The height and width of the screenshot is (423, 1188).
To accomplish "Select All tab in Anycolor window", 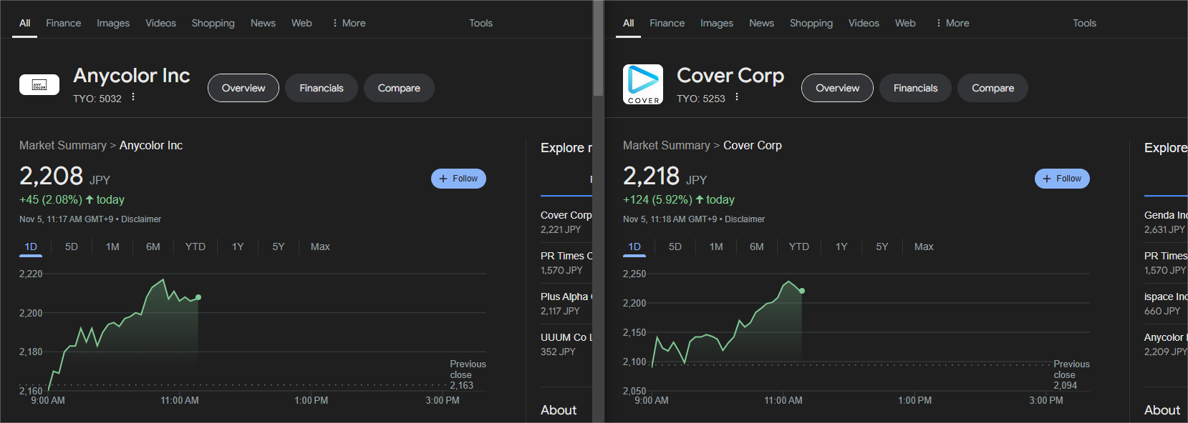I will coord(24,23).
